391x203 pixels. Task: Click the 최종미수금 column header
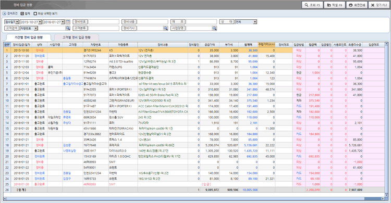point(355,45)
